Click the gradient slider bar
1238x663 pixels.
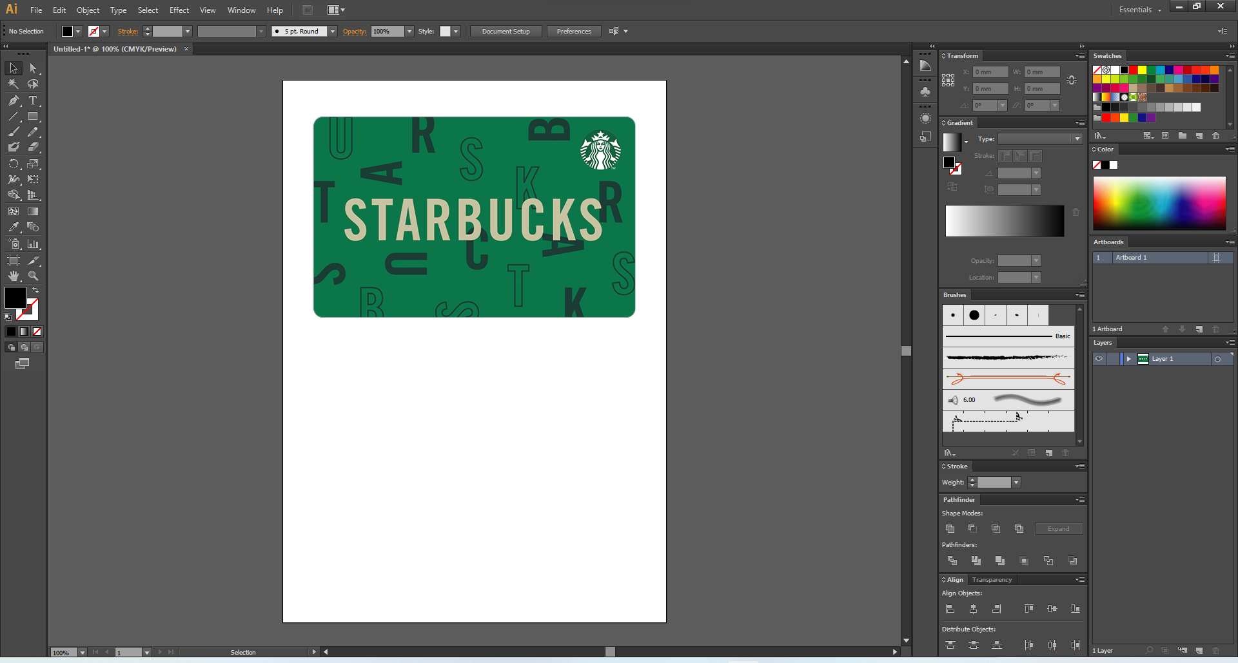[1005, 221]
